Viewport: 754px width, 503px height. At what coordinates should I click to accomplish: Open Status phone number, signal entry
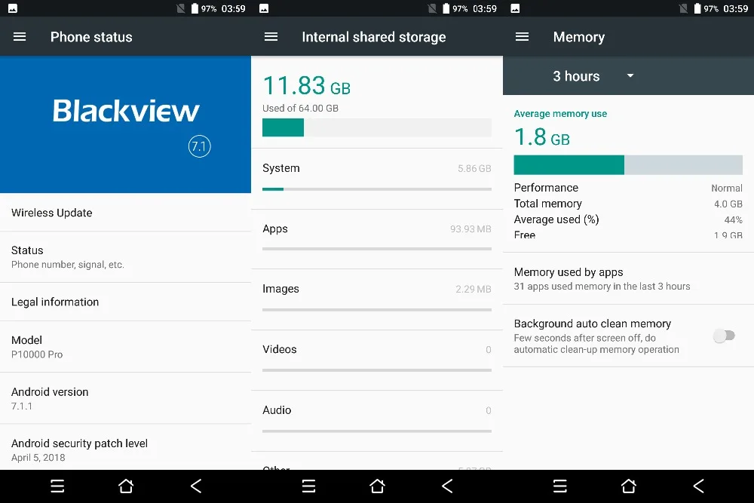(x=125, y=257)
